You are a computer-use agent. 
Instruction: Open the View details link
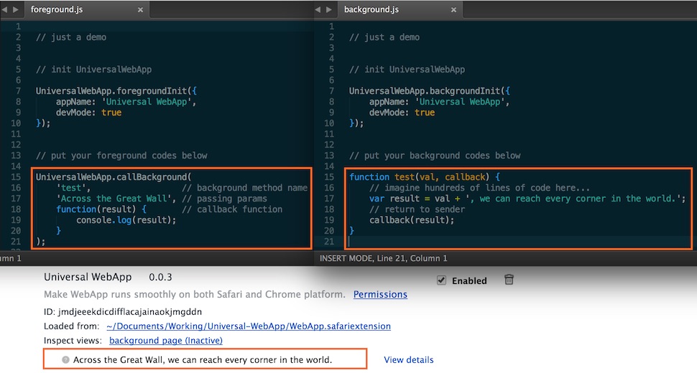coord(409,359)
